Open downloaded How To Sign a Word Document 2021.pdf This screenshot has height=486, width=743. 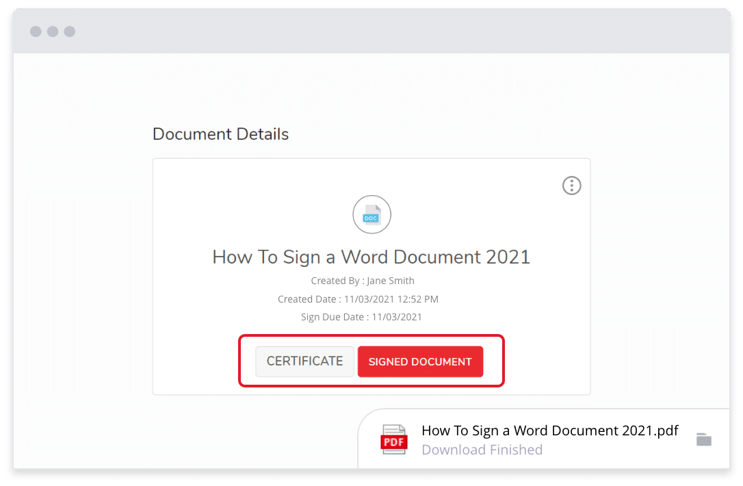549,431
